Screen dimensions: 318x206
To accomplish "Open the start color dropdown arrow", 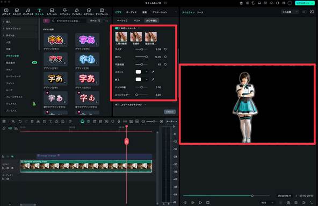I will (x=147, y=72).
